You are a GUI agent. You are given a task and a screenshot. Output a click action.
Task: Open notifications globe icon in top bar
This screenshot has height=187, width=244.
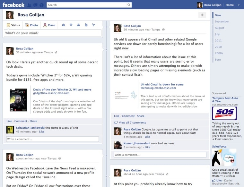click(41, 5)
